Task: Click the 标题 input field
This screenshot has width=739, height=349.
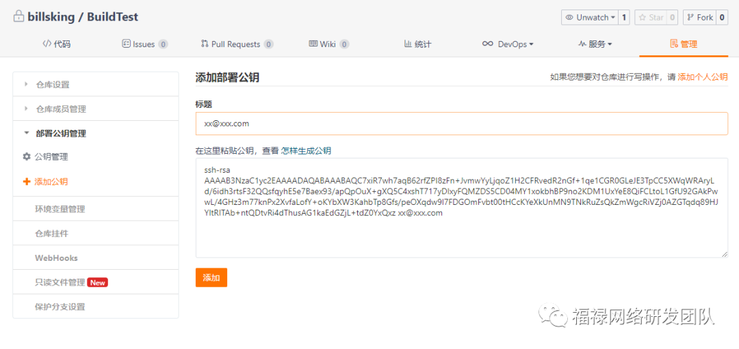Action: coord(462,124)
